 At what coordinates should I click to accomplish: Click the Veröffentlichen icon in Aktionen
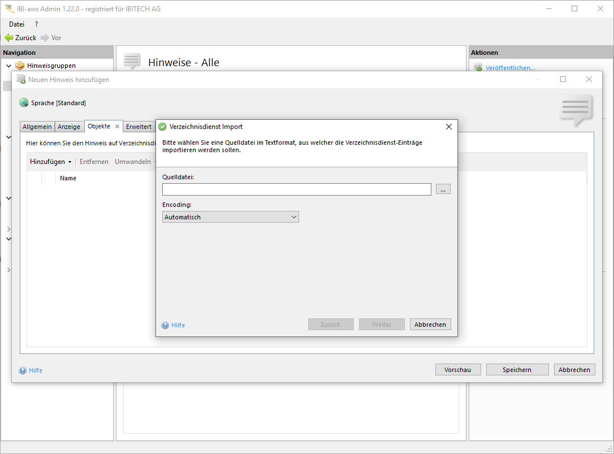pos(478,68)
